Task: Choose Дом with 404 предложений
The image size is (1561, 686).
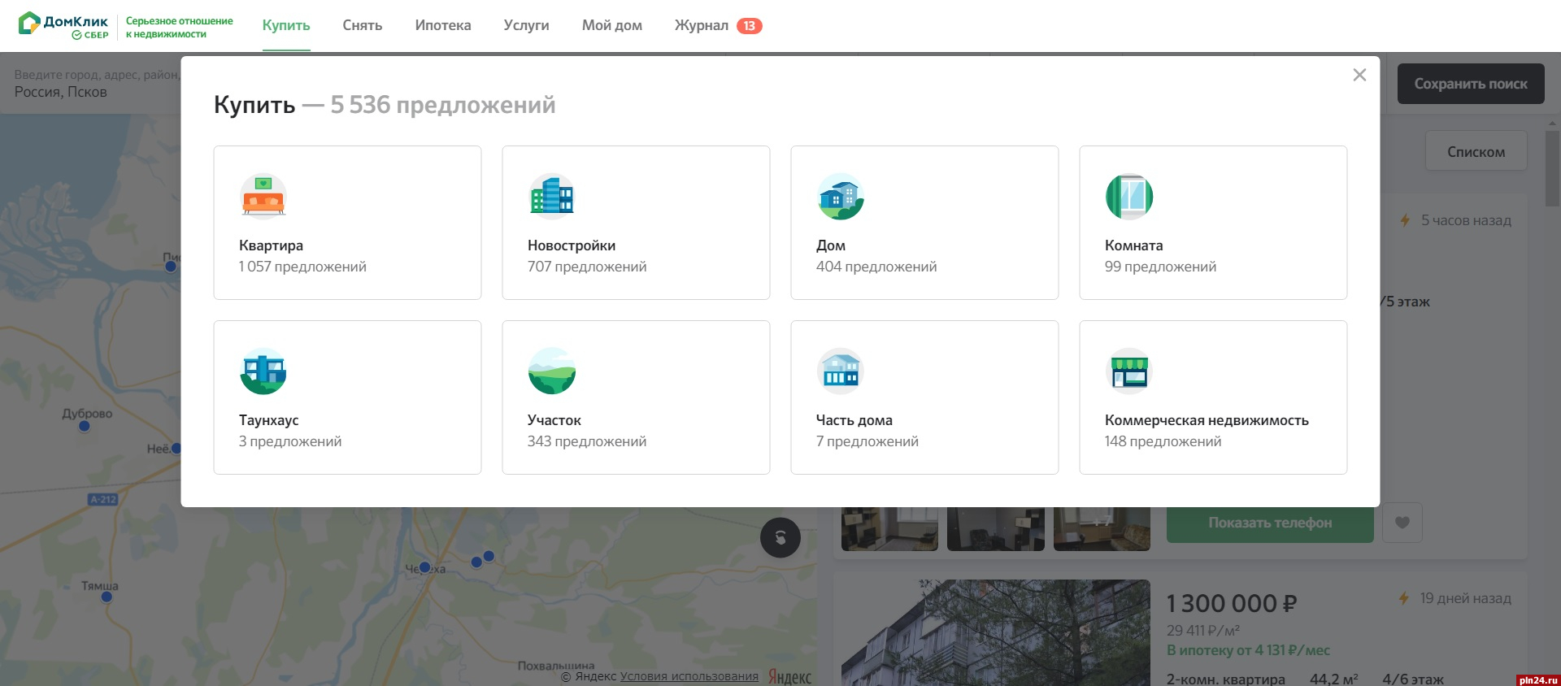Action: pyautogui.click(x=924, y=223)
